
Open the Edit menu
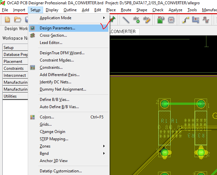click(98, 10)
